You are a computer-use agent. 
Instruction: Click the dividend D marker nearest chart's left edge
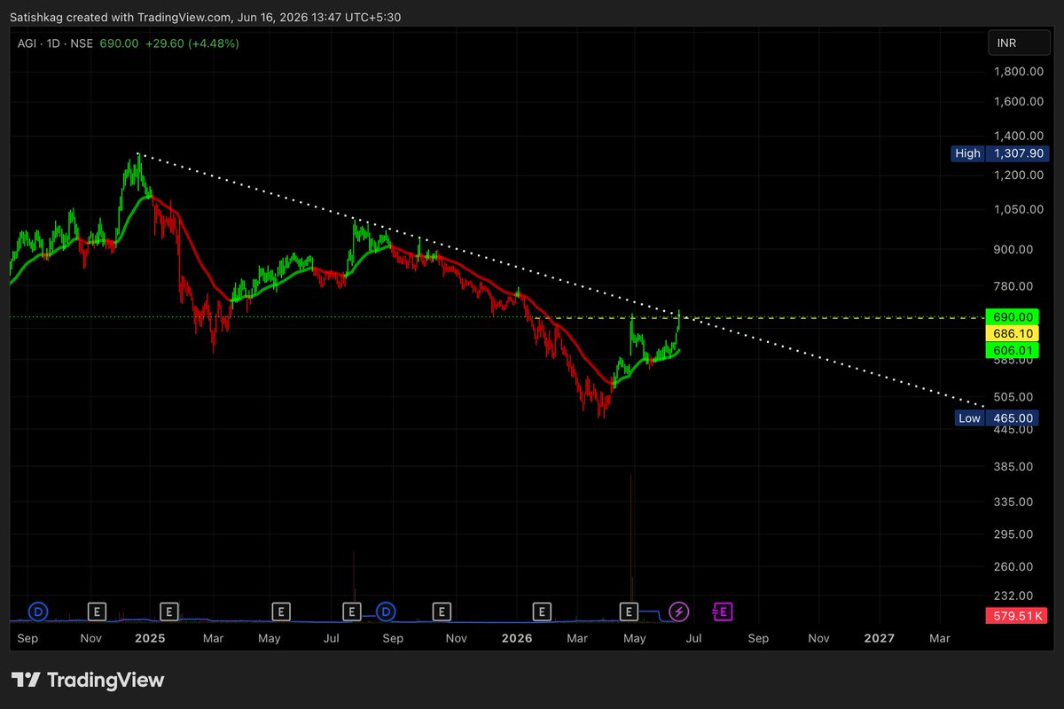(39, 611)
